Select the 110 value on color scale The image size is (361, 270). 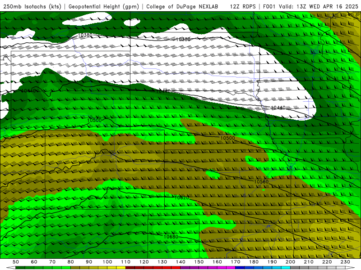[x=126, y=262]
